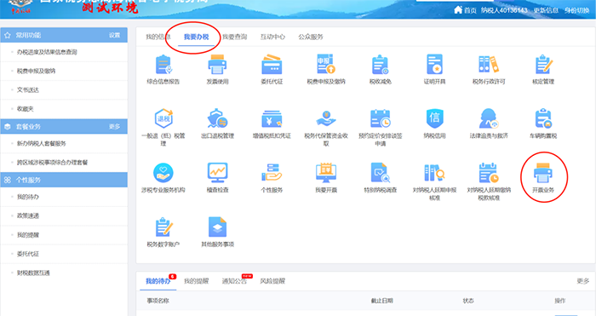Open the 增值税抵扣凭证 icon

point(272,118)
